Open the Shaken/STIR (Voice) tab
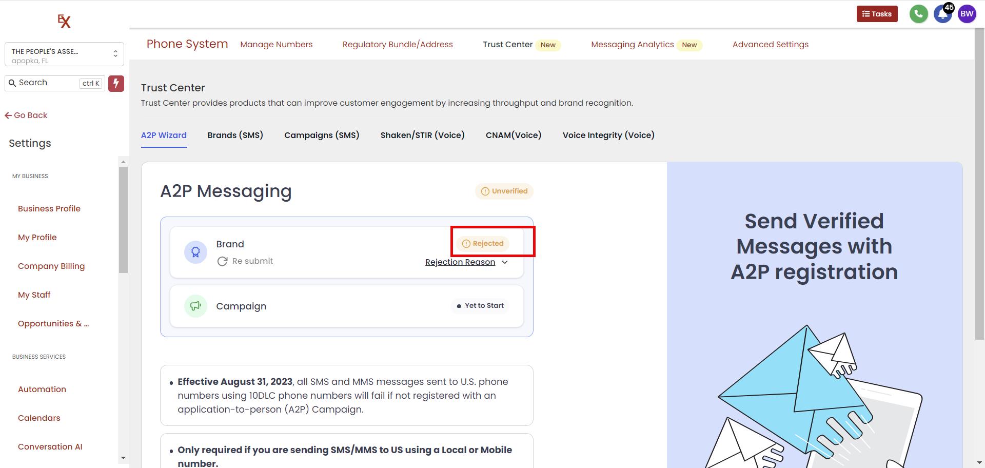985x468 pixels. [422, 135]
